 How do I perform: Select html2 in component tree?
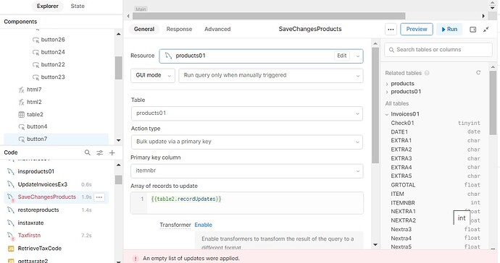(x=34, y=102)
